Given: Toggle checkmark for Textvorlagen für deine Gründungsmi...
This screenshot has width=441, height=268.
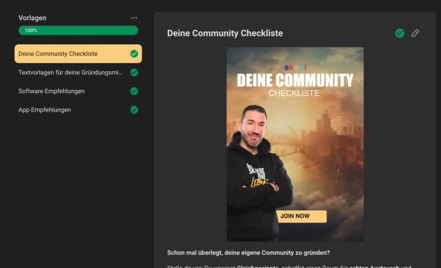Looking at the screenshot, I should [134, 72].
